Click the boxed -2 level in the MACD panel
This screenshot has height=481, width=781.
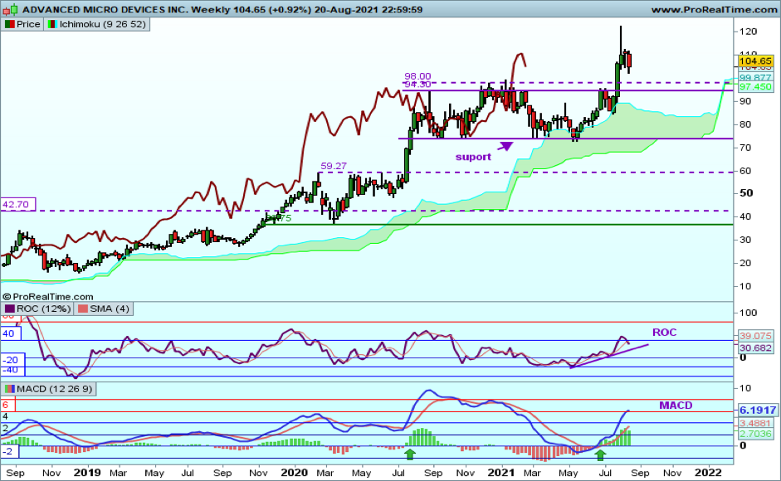coord(9,451)
